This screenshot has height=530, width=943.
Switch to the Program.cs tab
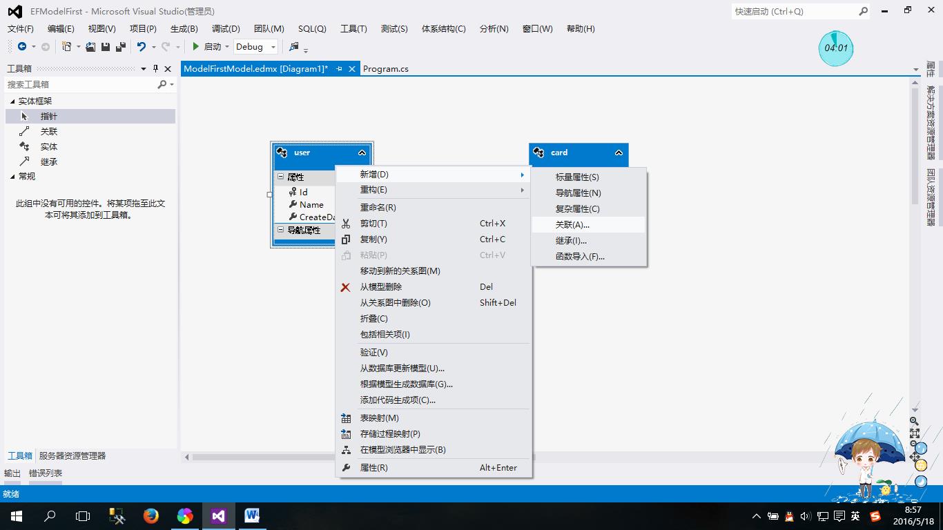tap(386, 68)
